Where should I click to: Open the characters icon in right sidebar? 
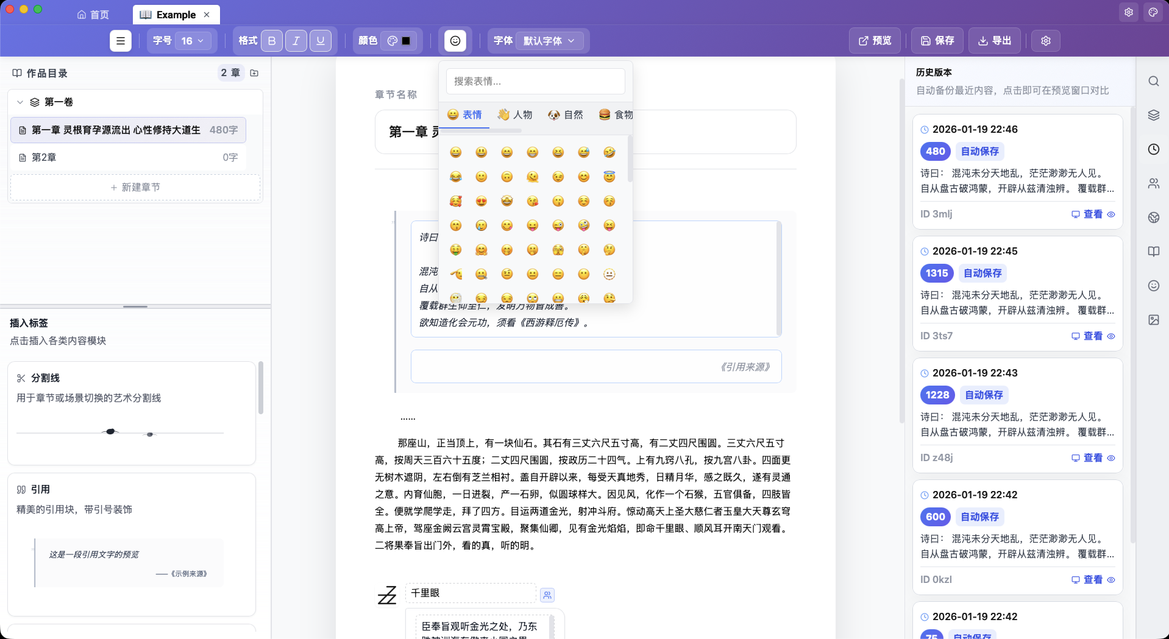(x=1153, y=183)
